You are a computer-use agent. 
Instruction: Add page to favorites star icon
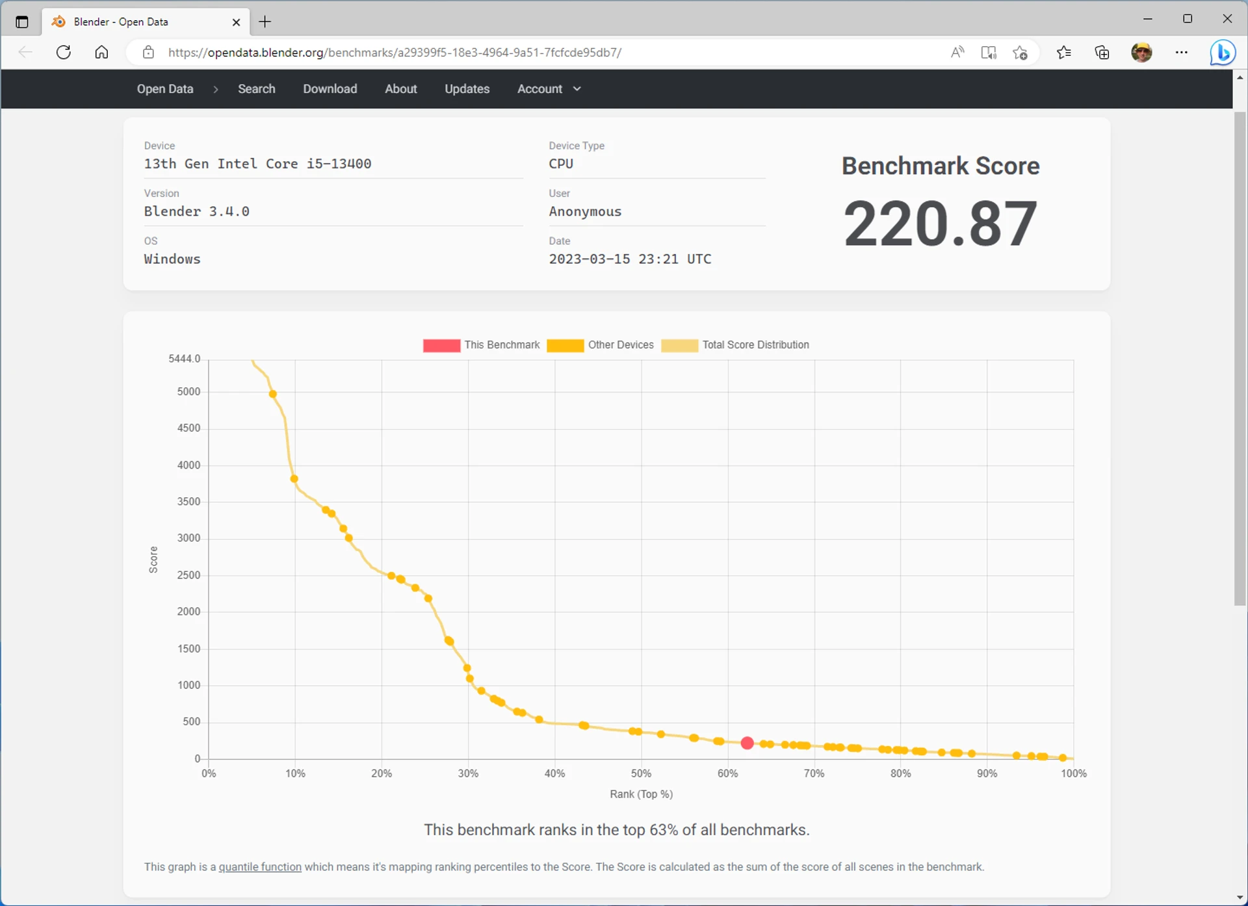(x=1020, y=53)
